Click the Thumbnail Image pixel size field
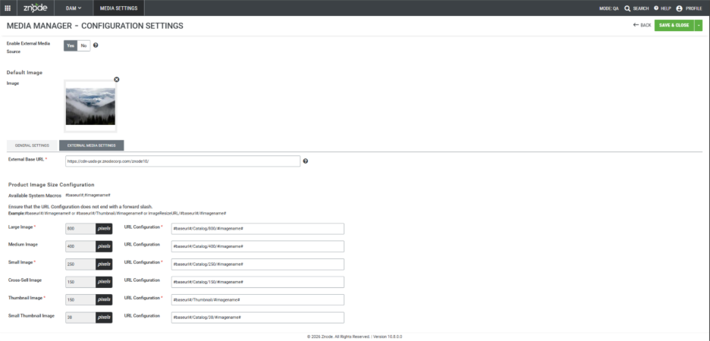The height and width of the screenshot is (341, 710). [x=80, y=299]
